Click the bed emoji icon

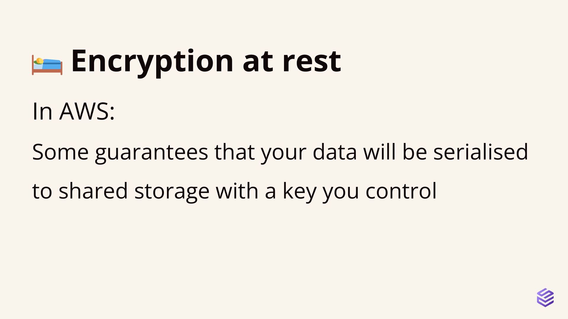[47, 65]
